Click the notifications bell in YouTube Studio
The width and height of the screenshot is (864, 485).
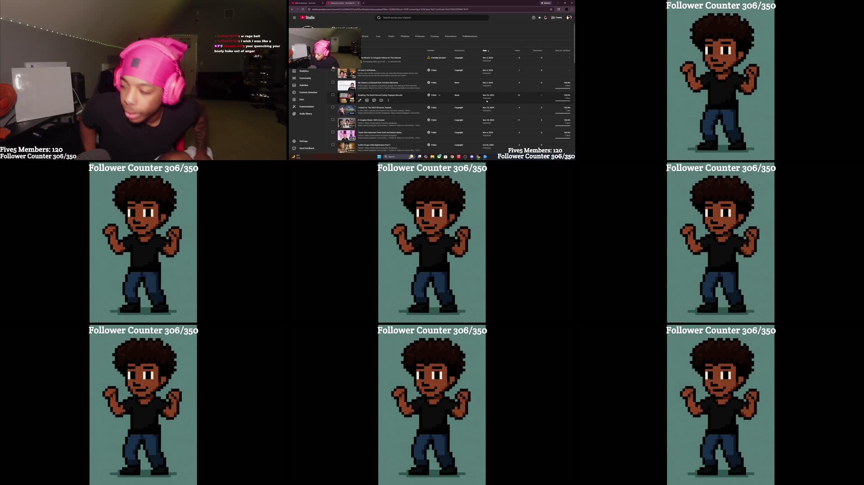pyautogui.click(x=545, y=18)
